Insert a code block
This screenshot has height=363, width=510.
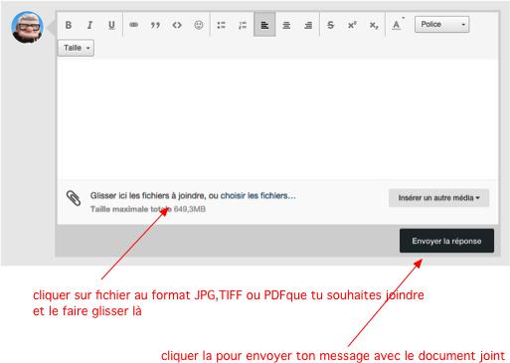(x=177, y=25)
